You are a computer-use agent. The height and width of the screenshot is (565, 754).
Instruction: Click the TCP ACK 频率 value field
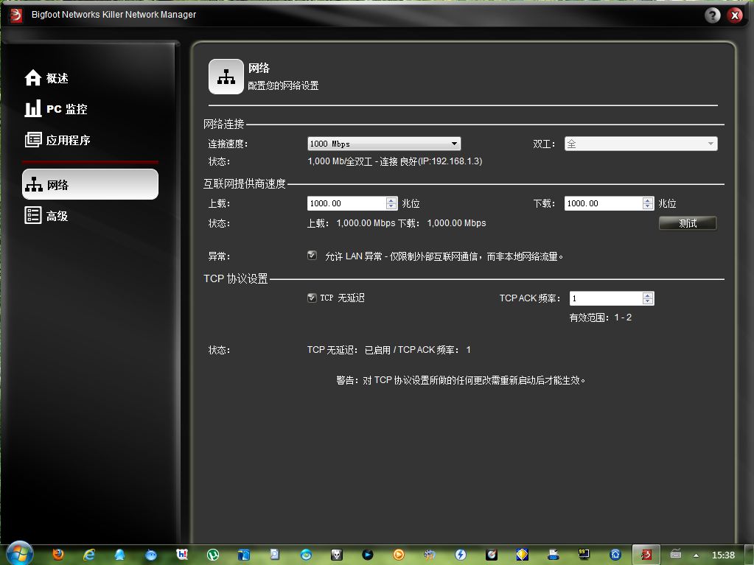(606, 298)
